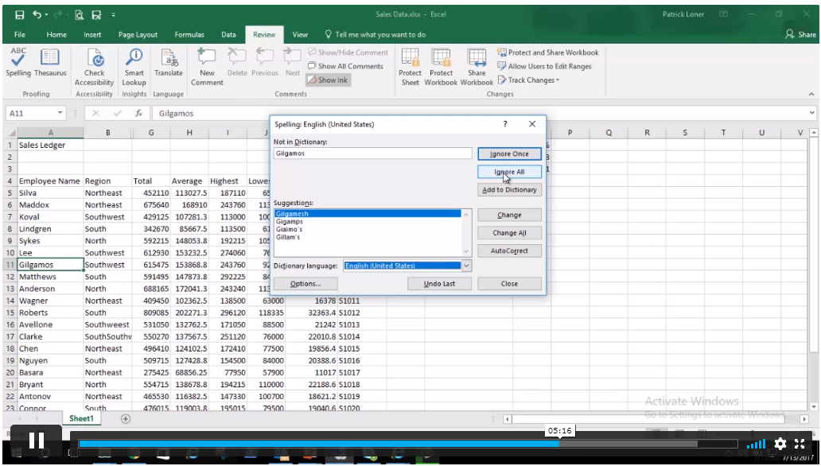Select suggestion Gillam's

click(x=368, y=237)
